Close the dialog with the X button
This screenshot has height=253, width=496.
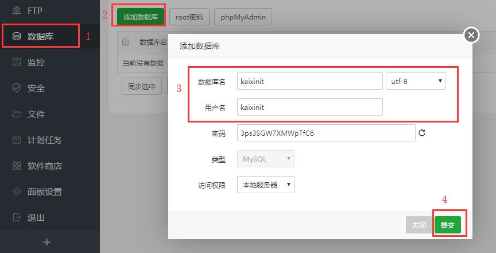[x=471, y=35]
